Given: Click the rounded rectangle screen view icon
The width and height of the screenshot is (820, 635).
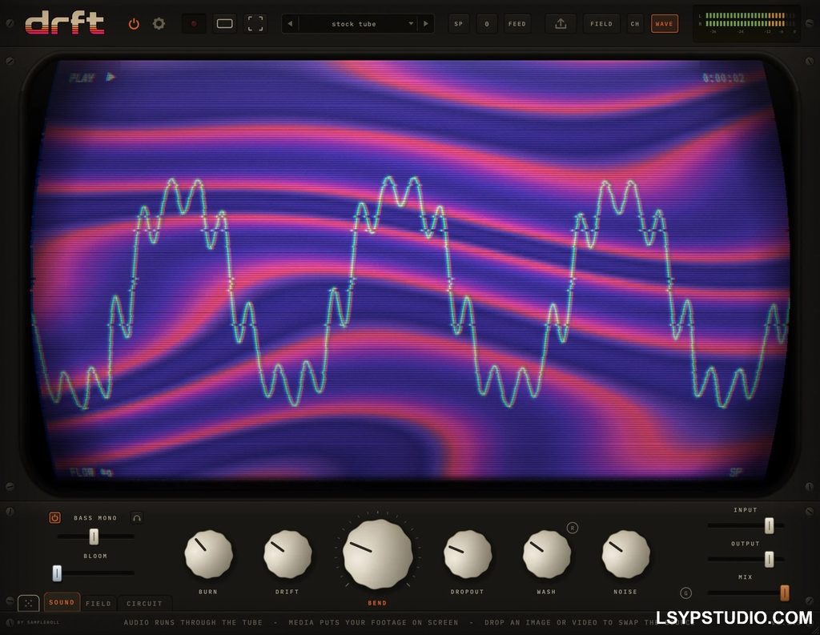Looking at the screenshot, I should click(225, 23).
